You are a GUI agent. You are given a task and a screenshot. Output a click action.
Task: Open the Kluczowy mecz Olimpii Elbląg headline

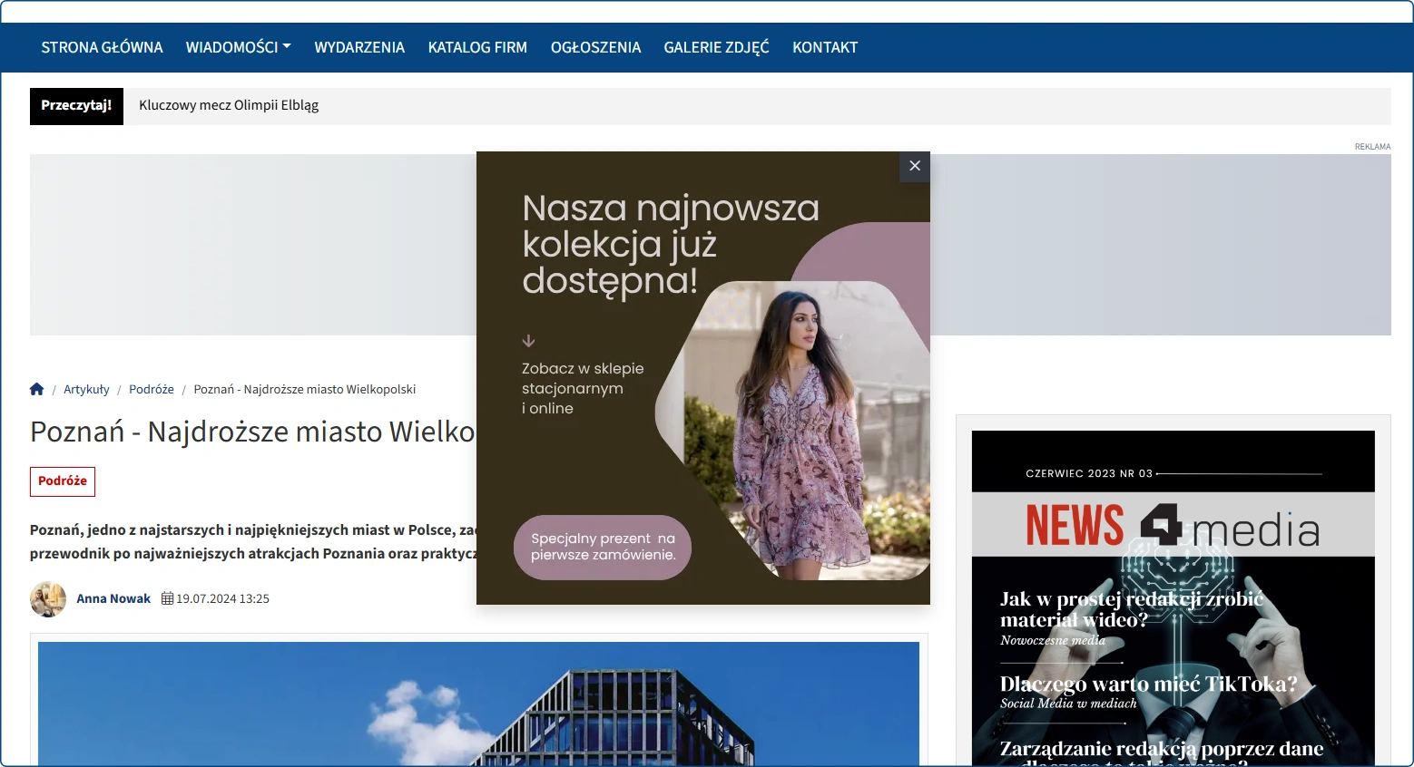click(229, 105)
